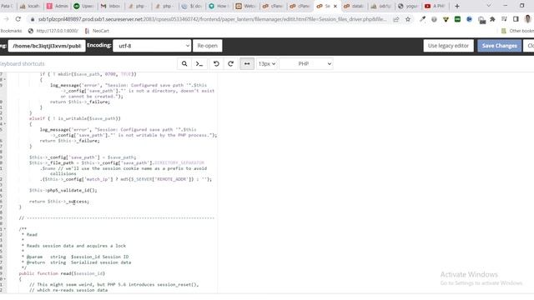Restore the browser window size

522,6
